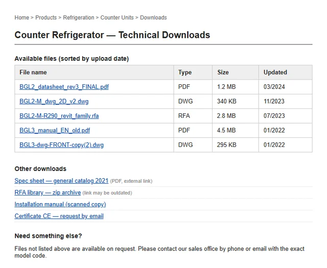Click the Updated column header
Viewport: 327px width, 268px height.
(286, 72)
